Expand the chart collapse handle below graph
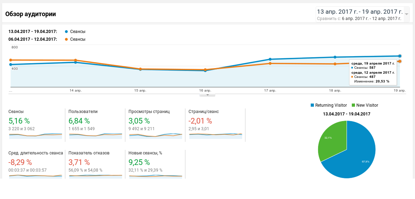Image resolution: width=415 pixels, height=199 pixels. [x=207, y=95]
